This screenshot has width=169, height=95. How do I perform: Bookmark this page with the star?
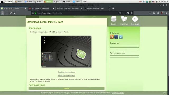(x=132, y=13)
